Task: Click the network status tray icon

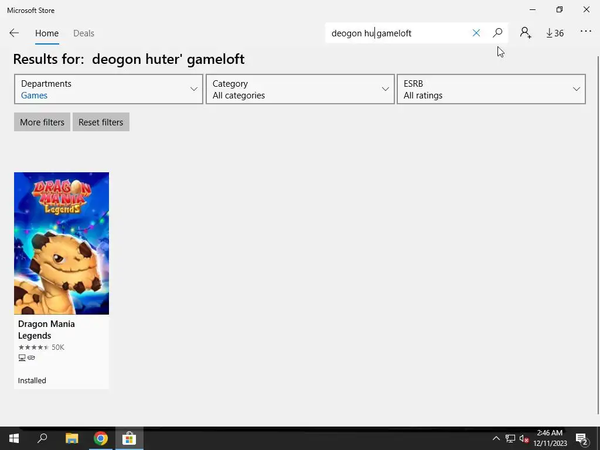Action: pos(510,438)
